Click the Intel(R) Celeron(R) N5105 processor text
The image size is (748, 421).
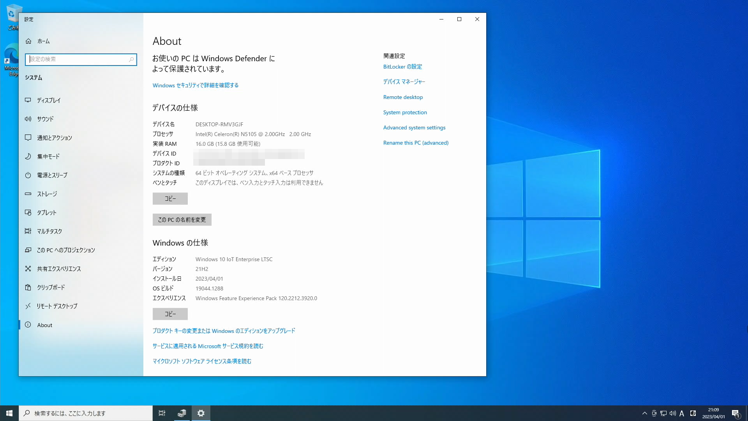pos(253,134)
